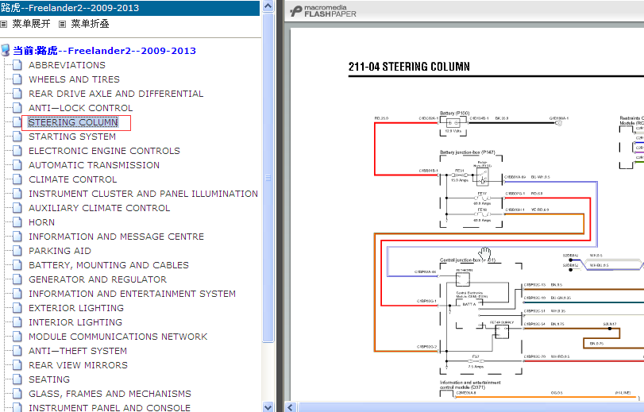Click page icon beside ANTI—LOCK CONTROL
This screenshot has height=412, width=644.
pyautogui.click(x=17, y=108)
